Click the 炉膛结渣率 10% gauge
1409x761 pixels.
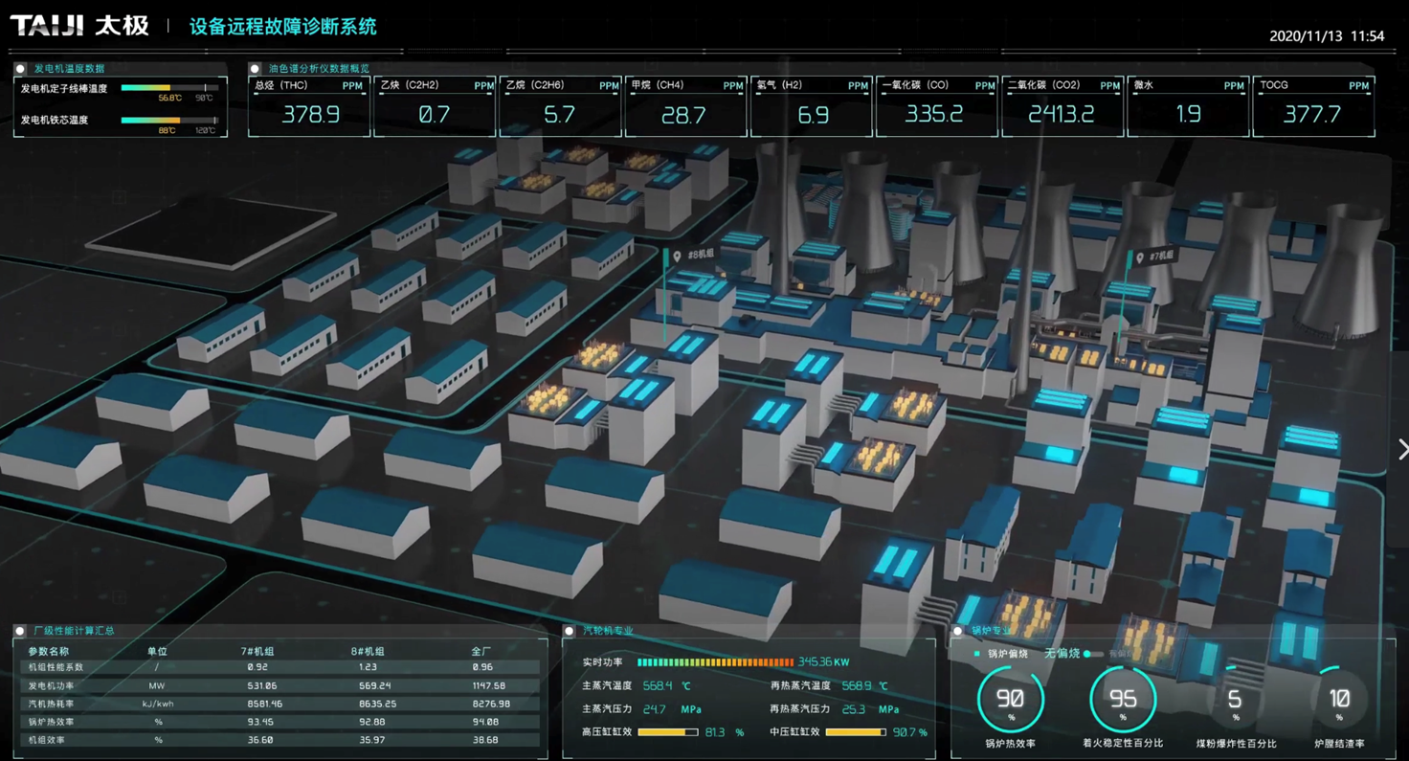coord(1339,701)
